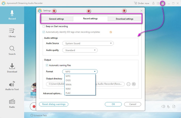Open the Download section

pyautogui.click(x=12, y=68)
